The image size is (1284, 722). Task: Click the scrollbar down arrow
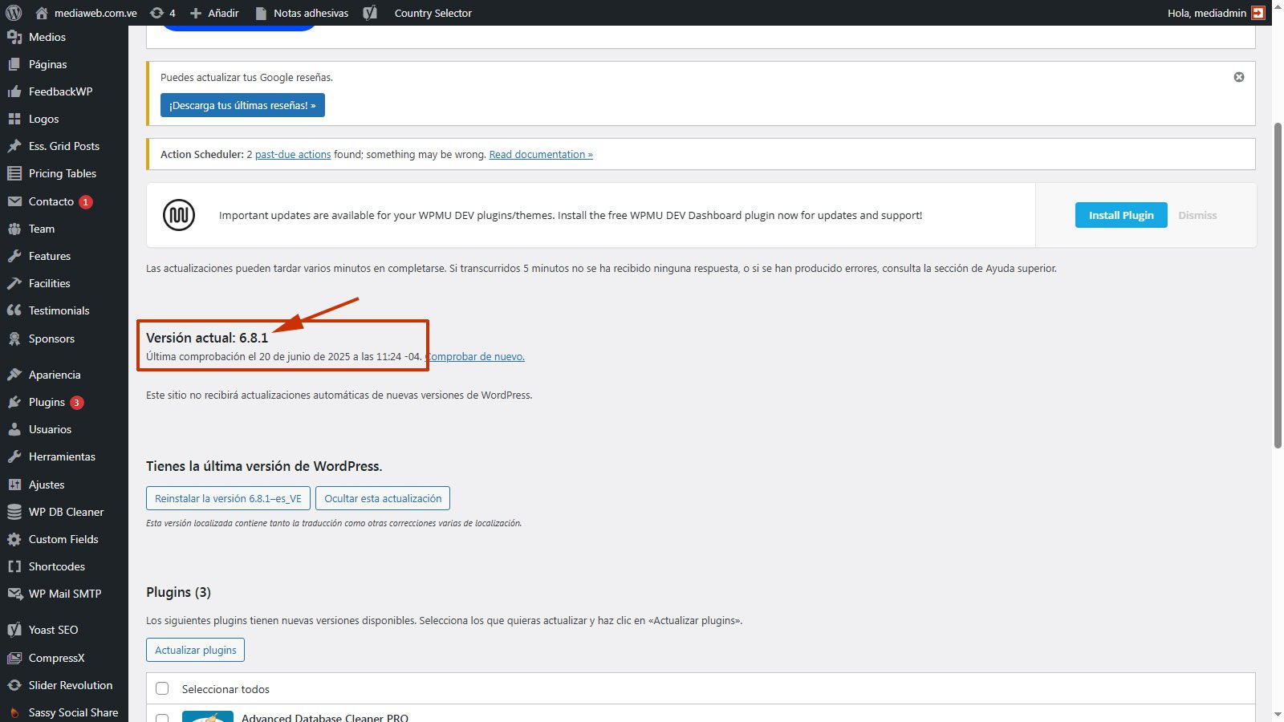[x=1278, y=714]
